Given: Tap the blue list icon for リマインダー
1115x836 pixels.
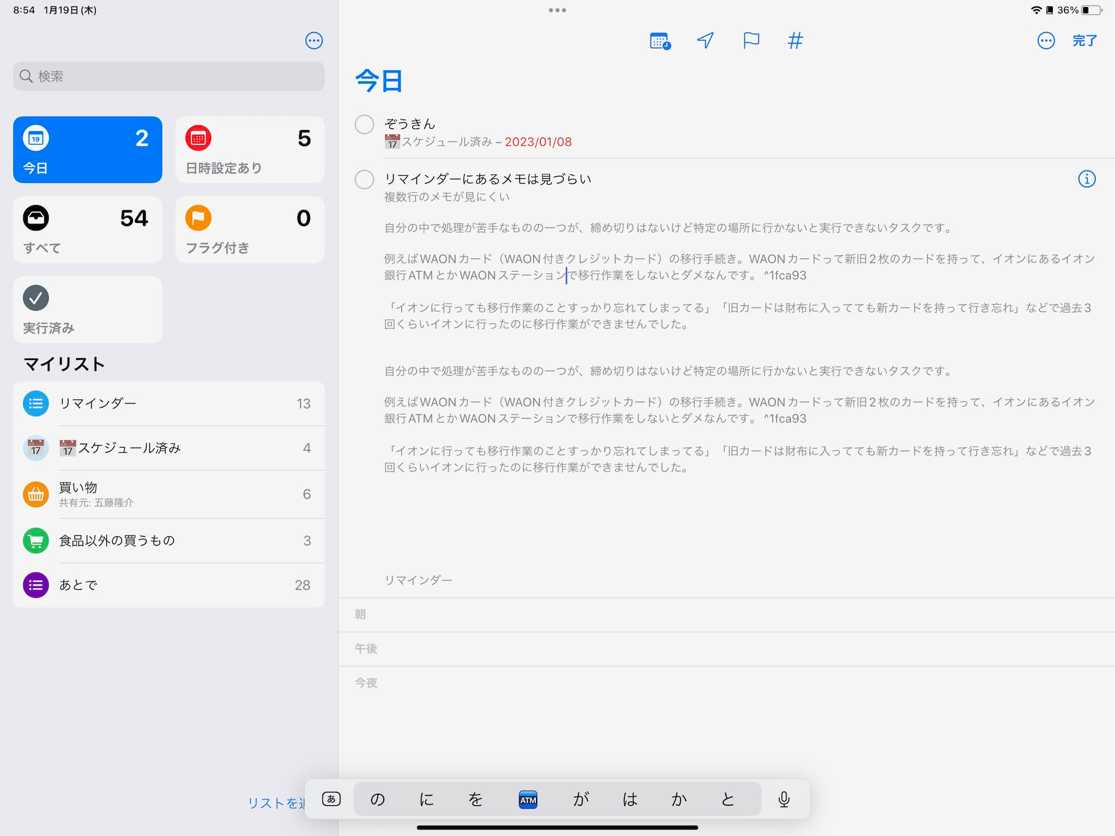Looking at the screenshot, I should pyautogui.click(x=36, y=403).
